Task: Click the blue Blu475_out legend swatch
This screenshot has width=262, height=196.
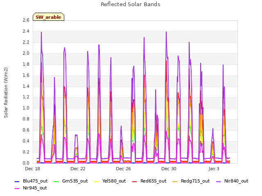Action: (17, 181)
